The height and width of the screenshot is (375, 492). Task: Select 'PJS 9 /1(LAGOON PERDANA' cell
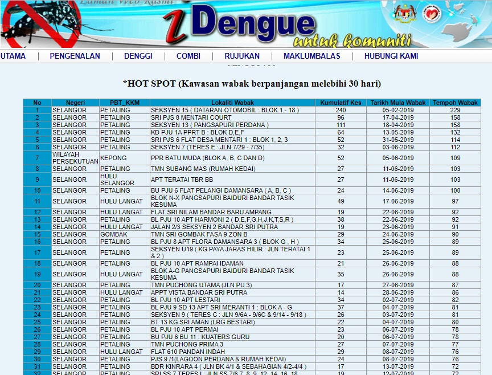232,359
